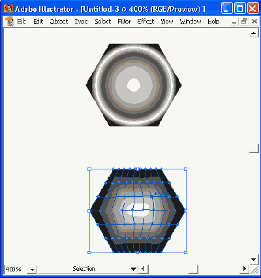Open the File menu
The width and height of the screenshot is (261, 278).
pyautogui.click(x=22, y=22)
